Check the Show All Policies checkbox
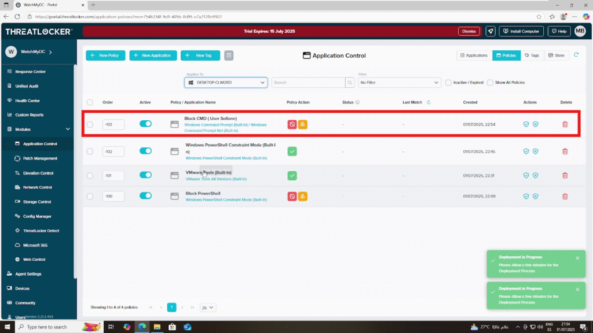Screen dimensions: 593x333 pos(490,82)
